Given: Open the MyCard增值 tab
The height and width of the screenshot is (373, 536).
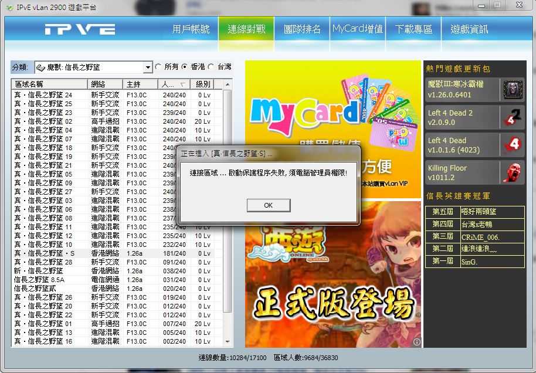Looking at the screenshot, I should click(358, 29).
